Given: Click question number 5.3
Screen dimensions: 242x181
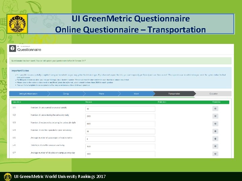Looking at the screenshot, I should coord(14,123).
